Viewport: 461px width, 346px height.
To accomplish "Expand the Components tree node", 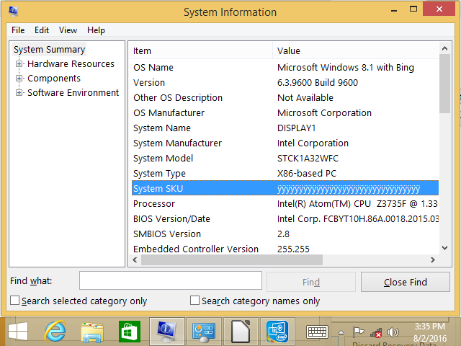I will 19,79.
